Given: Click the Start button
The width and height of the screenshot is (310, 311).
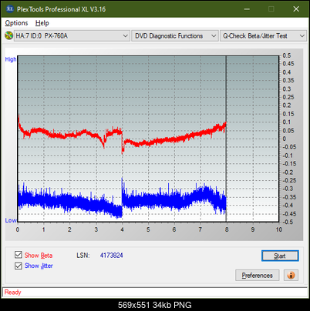Looking at the screenshot, I should (x=280, y=256).
